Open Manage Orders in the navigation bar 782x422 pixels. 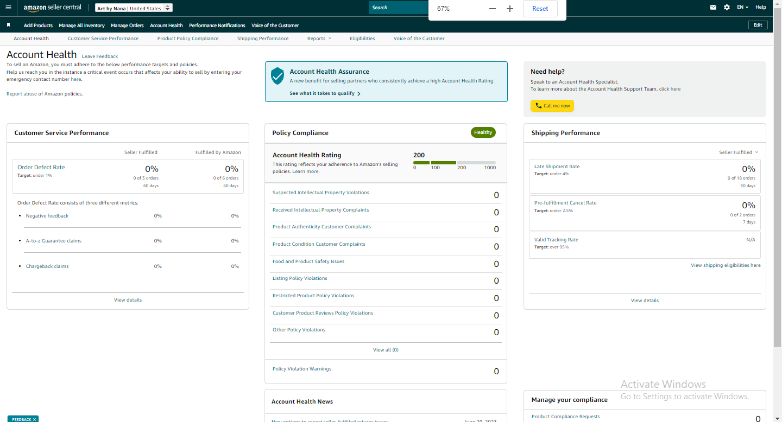127,25
